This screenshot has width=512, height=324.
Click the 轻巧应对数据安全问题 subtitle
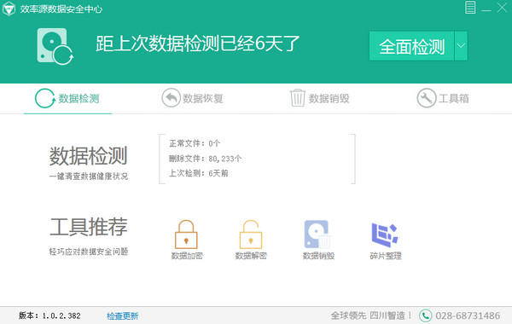(89, 252)
